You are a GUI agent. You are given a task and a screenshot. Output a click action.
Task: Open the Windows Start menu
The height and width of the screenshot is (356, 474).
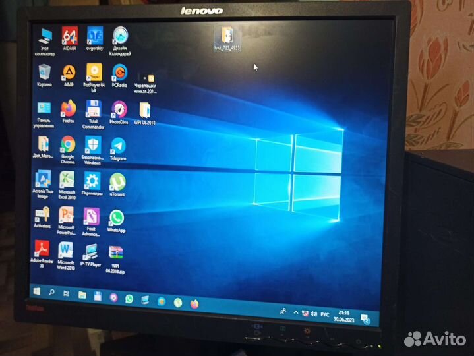(36, 291)
